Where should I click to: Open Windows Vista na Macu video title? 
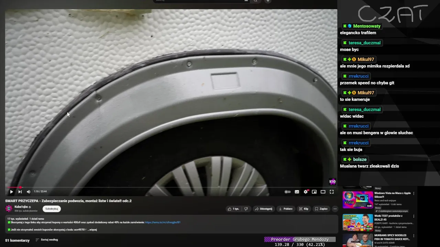coord(393,195)
